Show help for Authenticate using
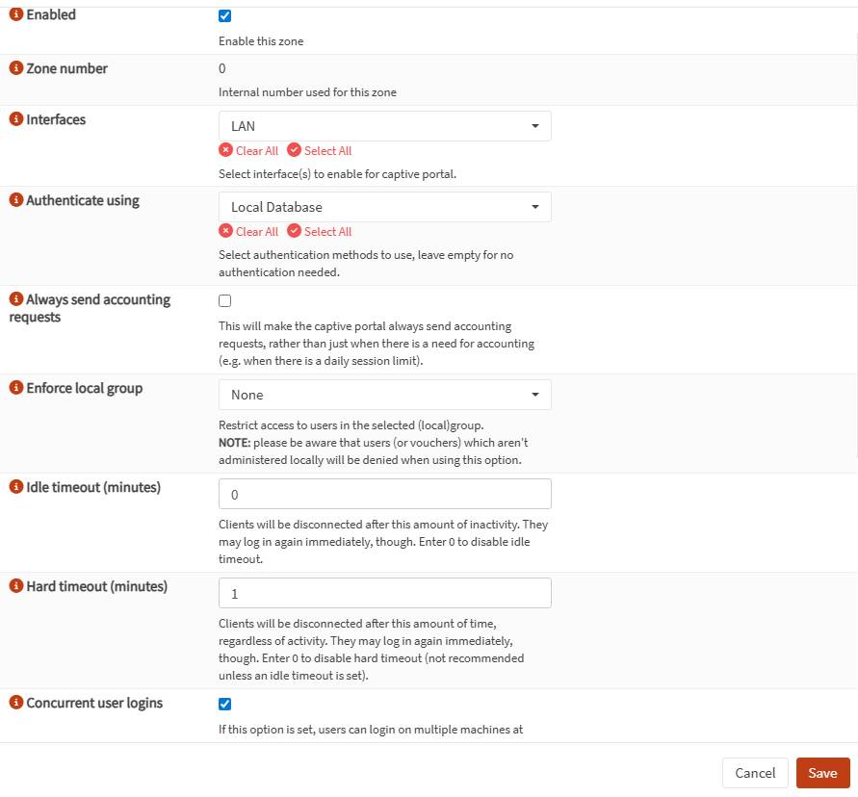 coord(15,200)
